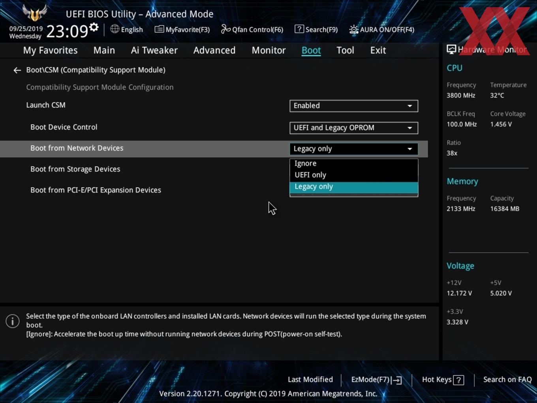Viewport: 537px width, 403px height.
Task: Click Qfan Control(F6) label
Action: 257,30
